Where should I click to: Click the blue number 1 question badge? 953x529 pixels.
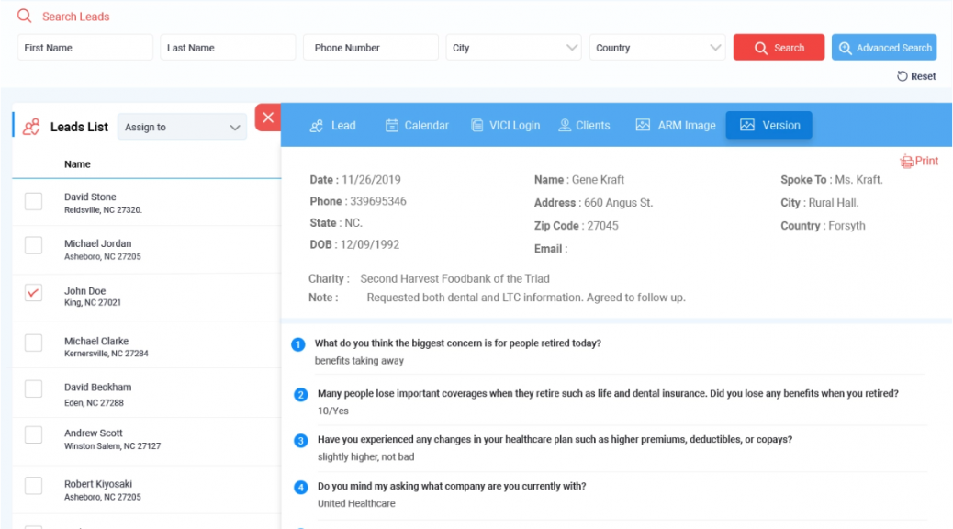(x=297, y=344)
